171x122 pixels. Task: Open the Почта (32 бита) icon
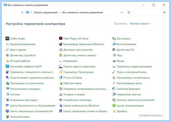[x=61, y=78]
